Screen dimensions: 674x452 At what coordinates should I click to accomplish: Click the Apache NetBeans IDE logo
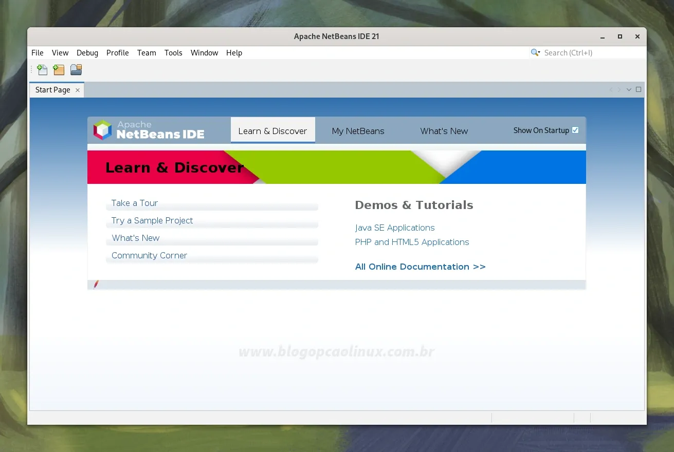pyautogui.click(x=149, y=130)
